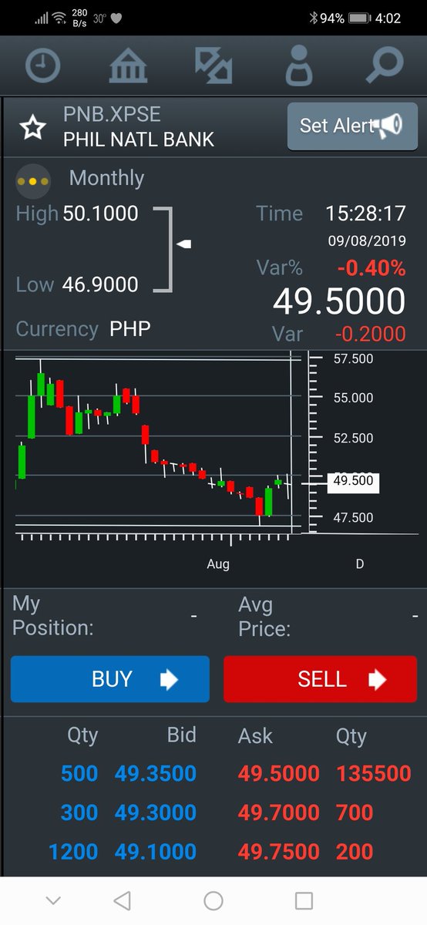
Task: Change the Monthly chart period
Action: (106, 178)
